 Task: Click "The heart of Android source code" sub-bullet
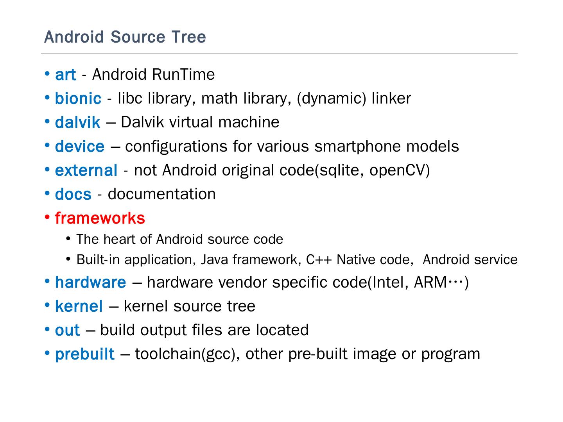(x=179, y=239)
